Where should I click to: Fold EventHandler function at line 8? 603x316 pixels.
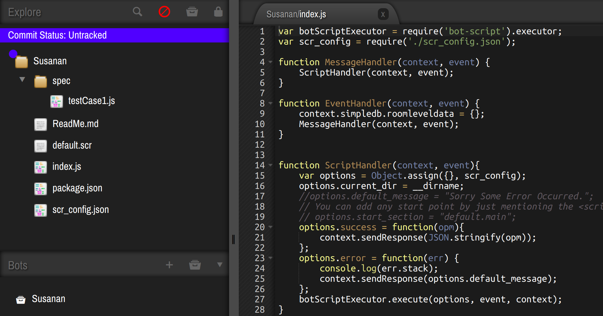point(271,103)
